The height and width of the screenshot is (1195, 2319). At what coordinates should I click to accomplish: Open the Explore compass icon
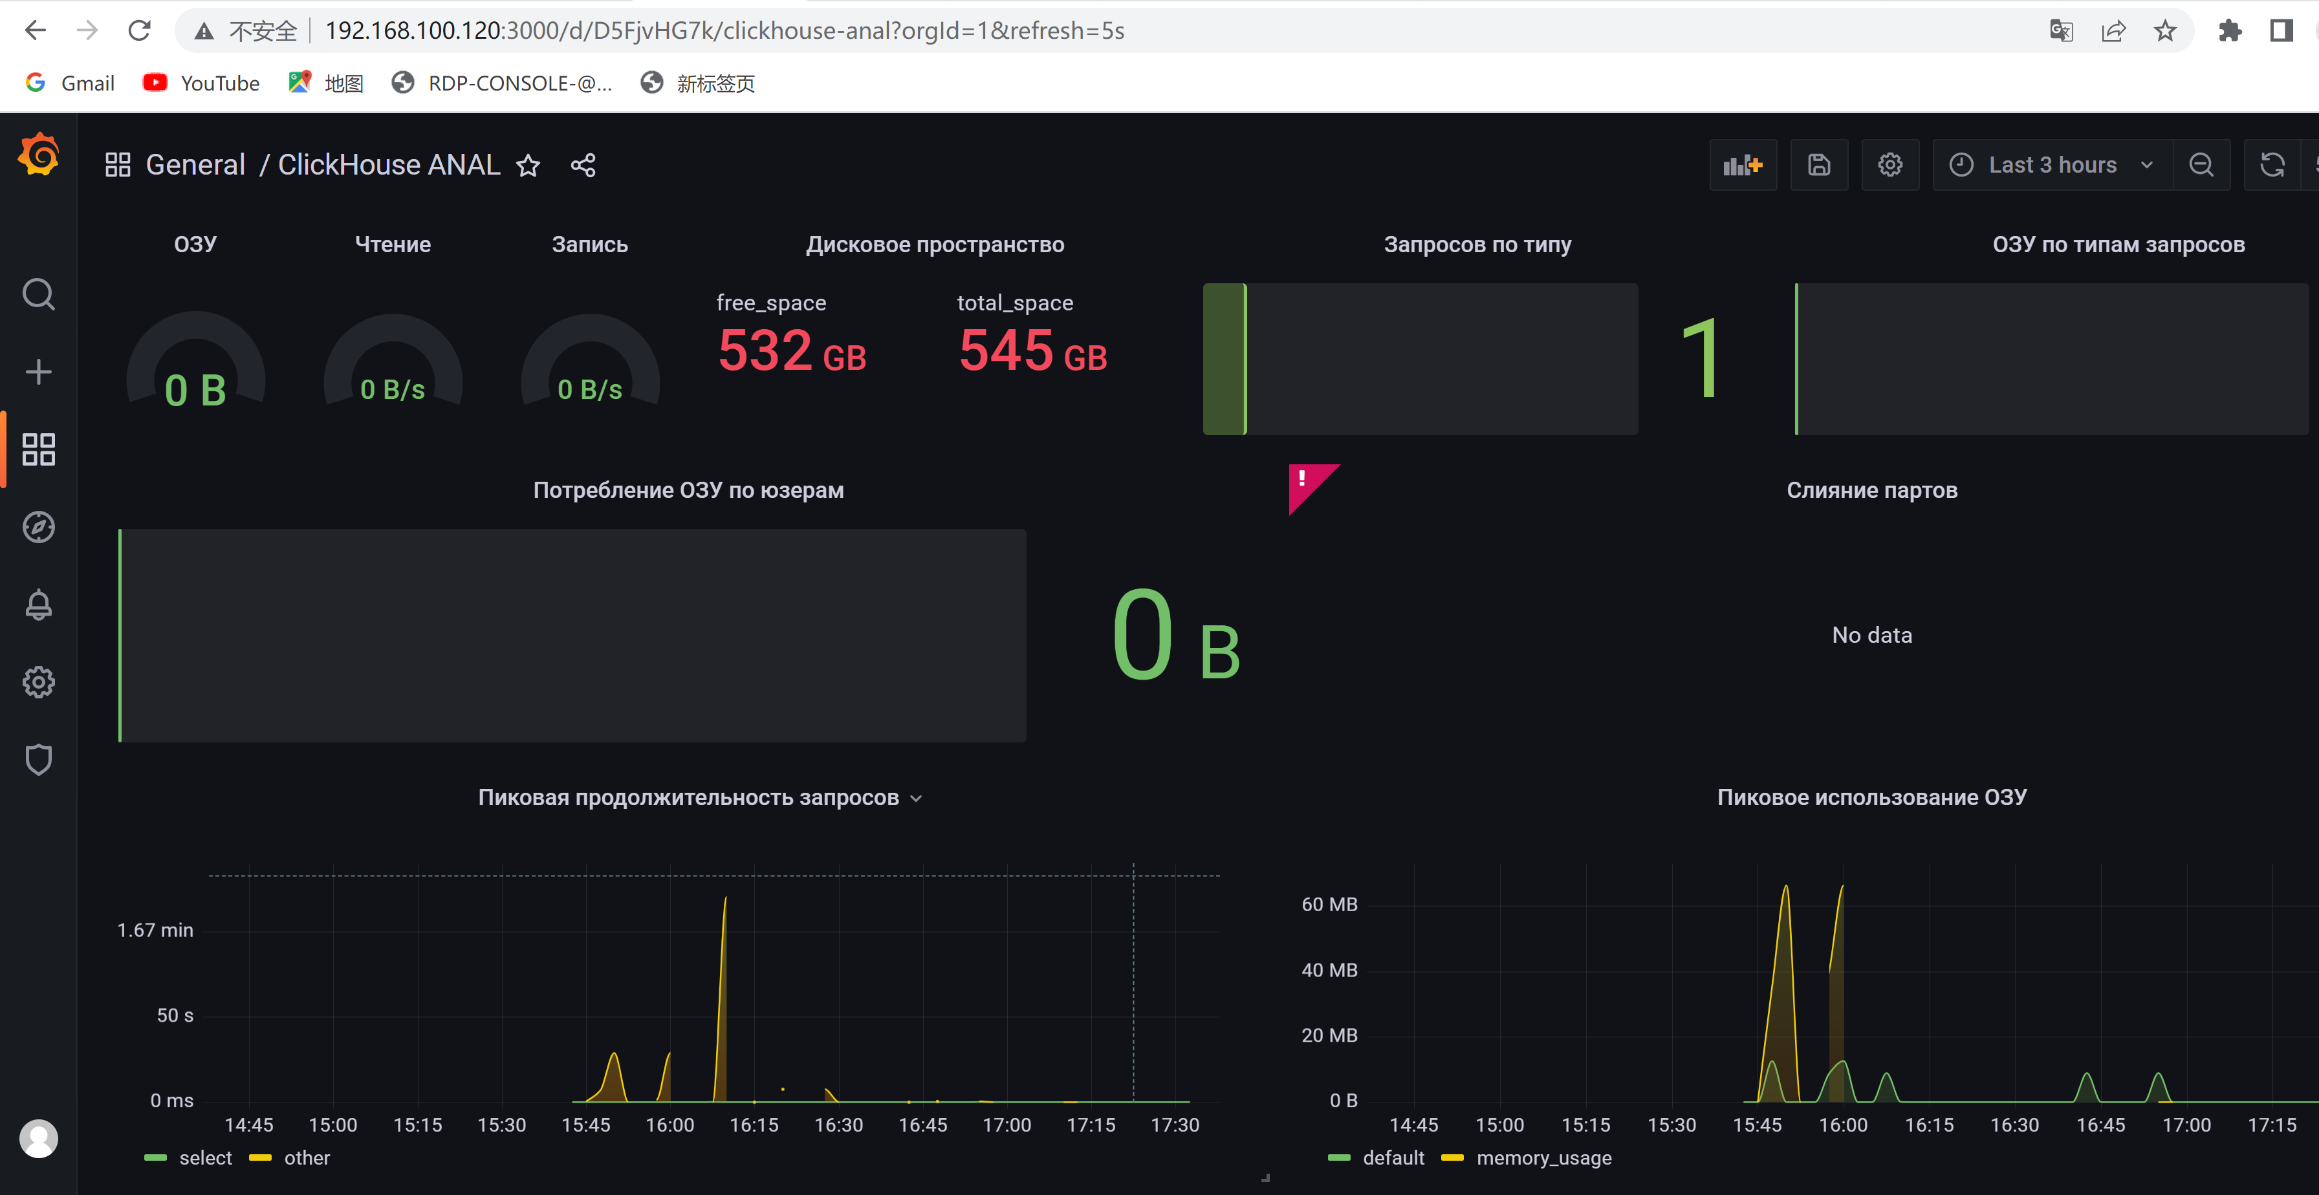(39, 527)
